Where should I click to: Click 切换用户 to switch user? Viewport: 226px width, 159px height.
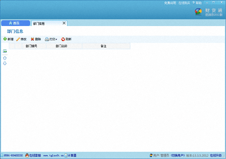click(x=177, y=155)
